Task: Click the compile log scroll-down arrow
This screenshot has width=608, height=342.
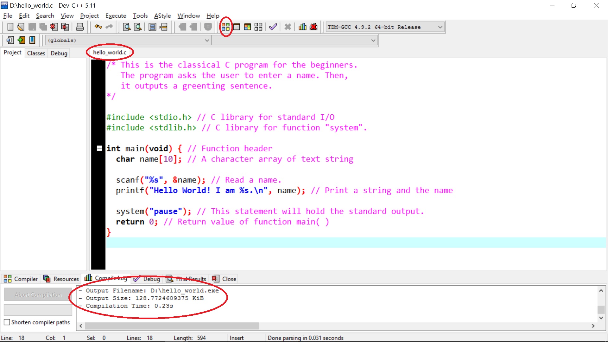Action: [601, 318]
